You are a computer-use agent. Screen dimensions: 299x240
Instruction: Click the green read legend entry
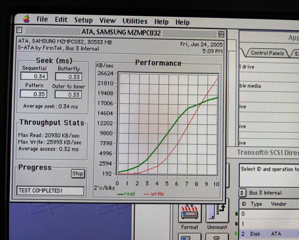point(126,194)
